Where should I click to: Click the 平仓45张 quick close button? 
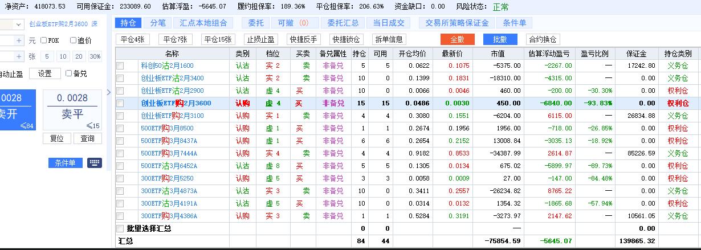tap(133, 39)
